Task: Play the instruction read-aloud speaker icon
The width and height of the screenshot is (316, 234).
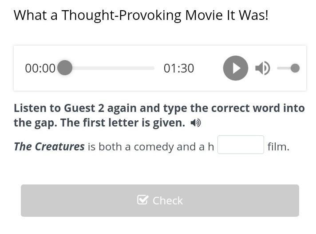Action: (195, 123)
